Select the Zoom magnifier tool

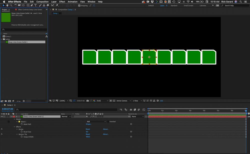(11, 5)
